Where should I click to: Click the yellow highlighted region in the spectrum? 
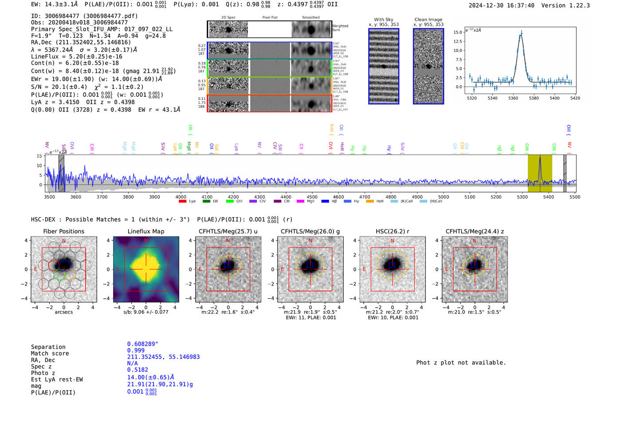(x=540, y=173)
